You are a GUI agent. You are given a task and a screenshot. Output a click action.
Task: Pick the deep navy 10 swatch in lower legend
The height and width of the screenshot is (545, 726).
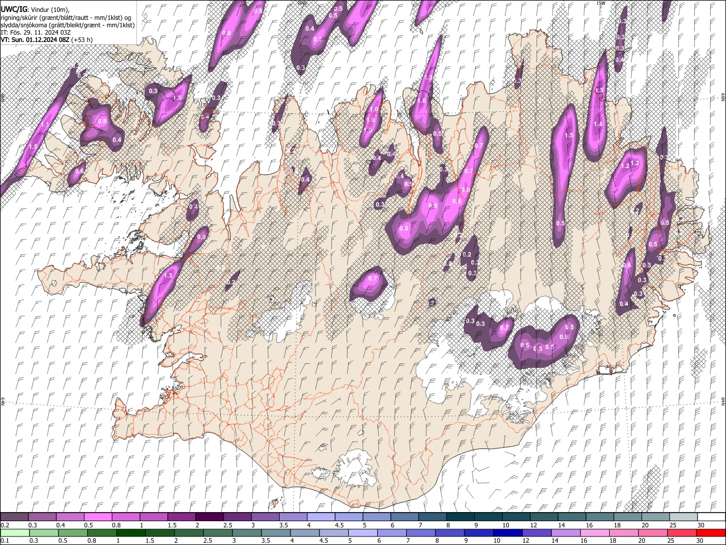coord(508,533)
